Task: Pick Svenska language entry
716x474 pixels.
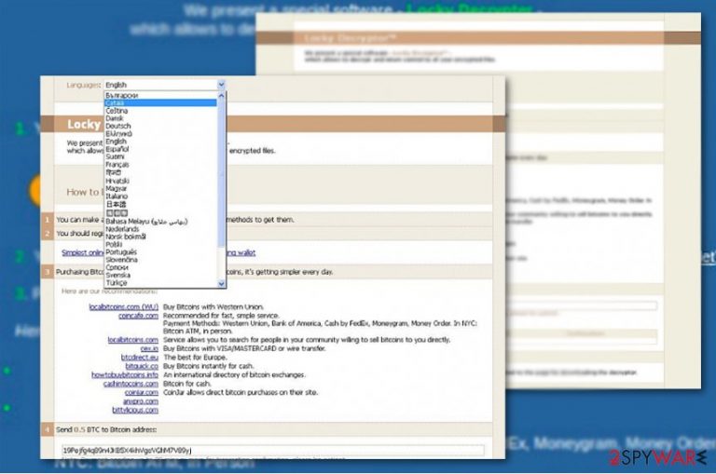Action: 117,275
